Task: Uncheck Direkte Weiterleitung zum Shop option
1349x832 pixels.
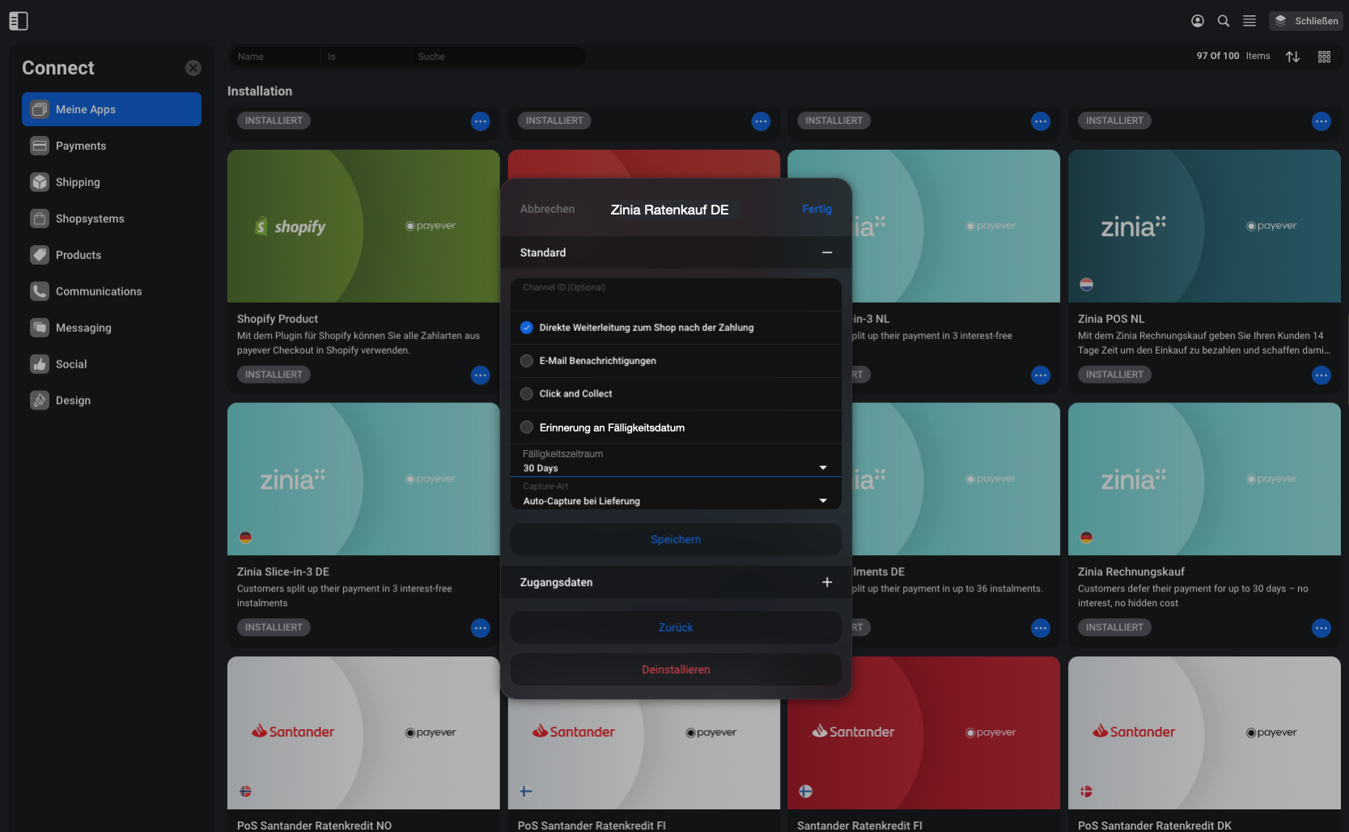Action: [x=527, y=328]
